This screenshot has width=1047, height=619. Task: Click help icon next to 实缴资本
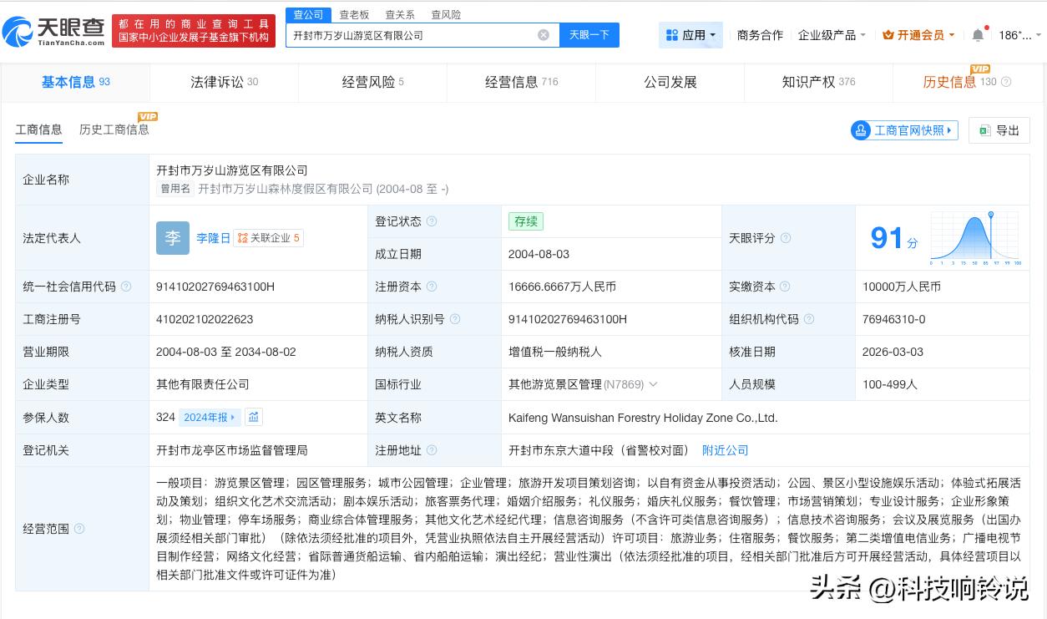pos(786,287)
